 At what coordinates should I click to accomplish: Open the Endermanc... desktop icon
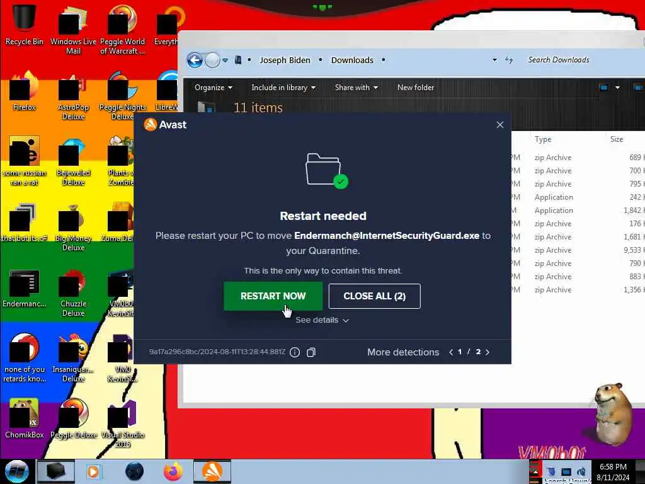(24, 288)
